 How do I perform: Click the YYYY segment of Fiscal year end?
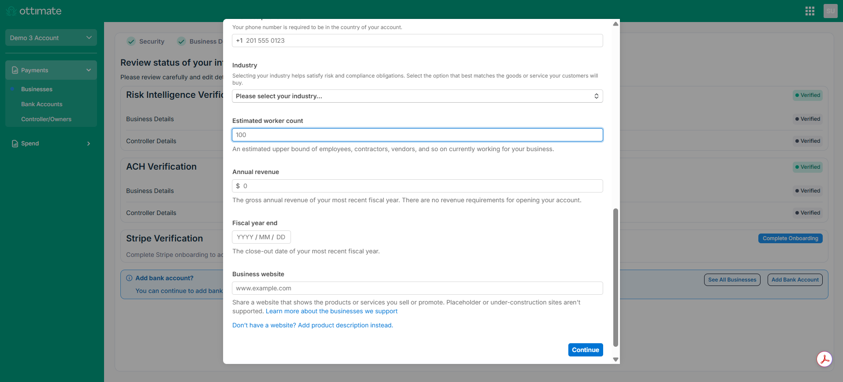coord(245,237)
